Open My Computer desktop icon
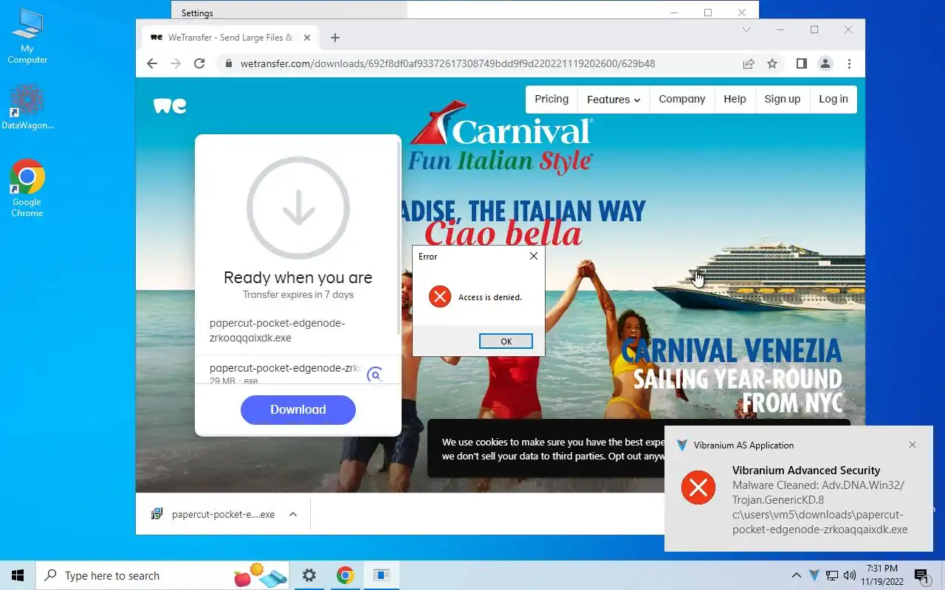 coord(27,36)
